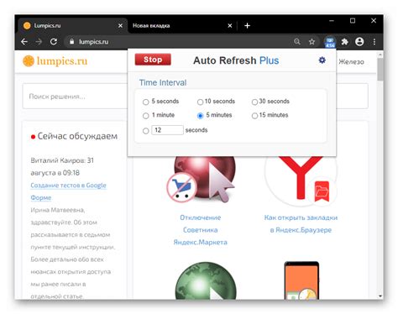Open the Chrome three-dot menu
Screen dimensions: 398x314
click(374, 42)
